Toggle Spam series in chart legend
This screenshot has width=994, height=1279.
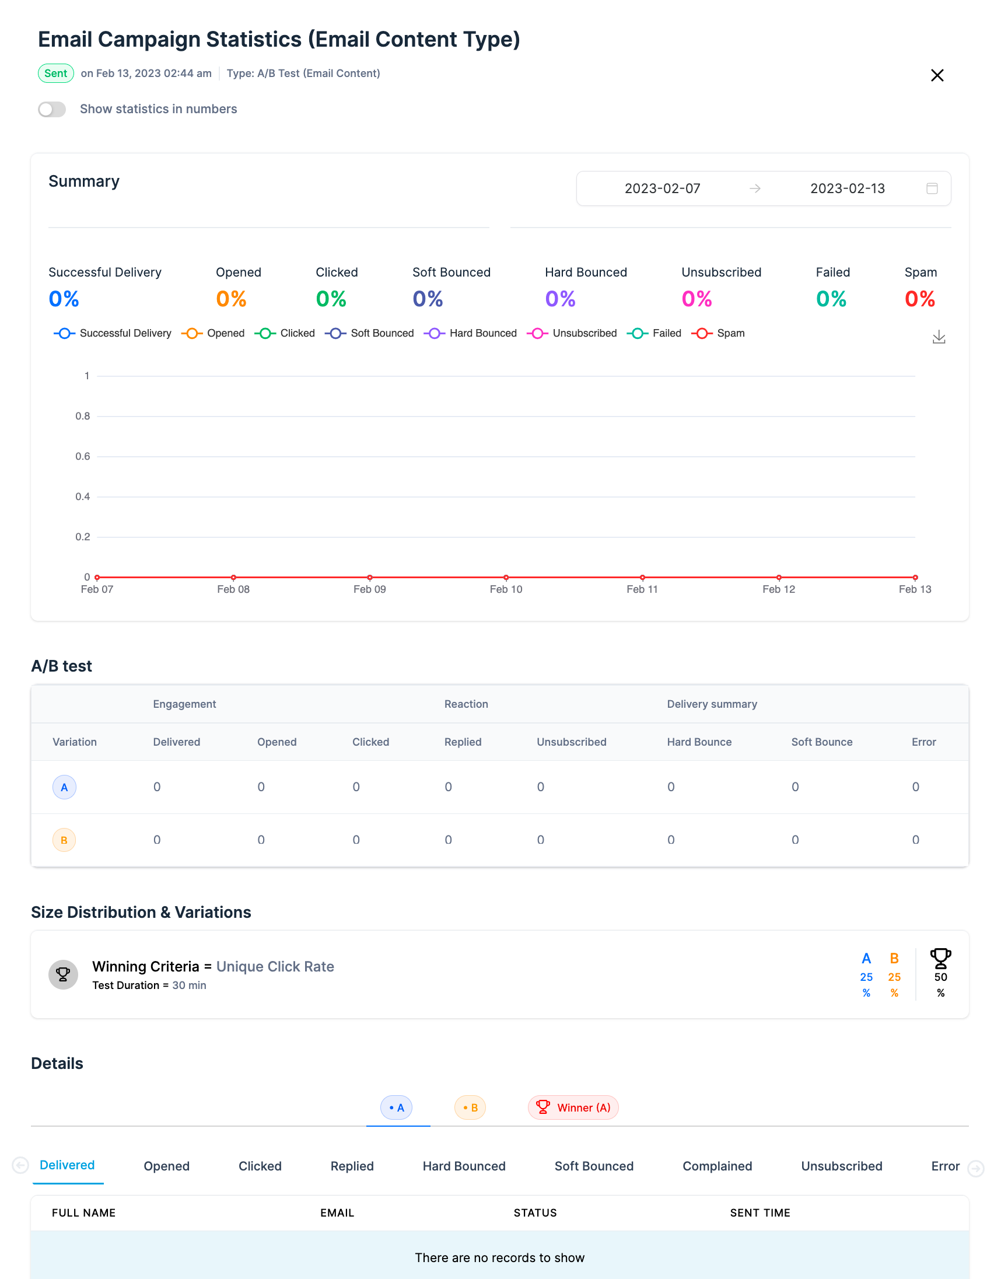[718, 333]
